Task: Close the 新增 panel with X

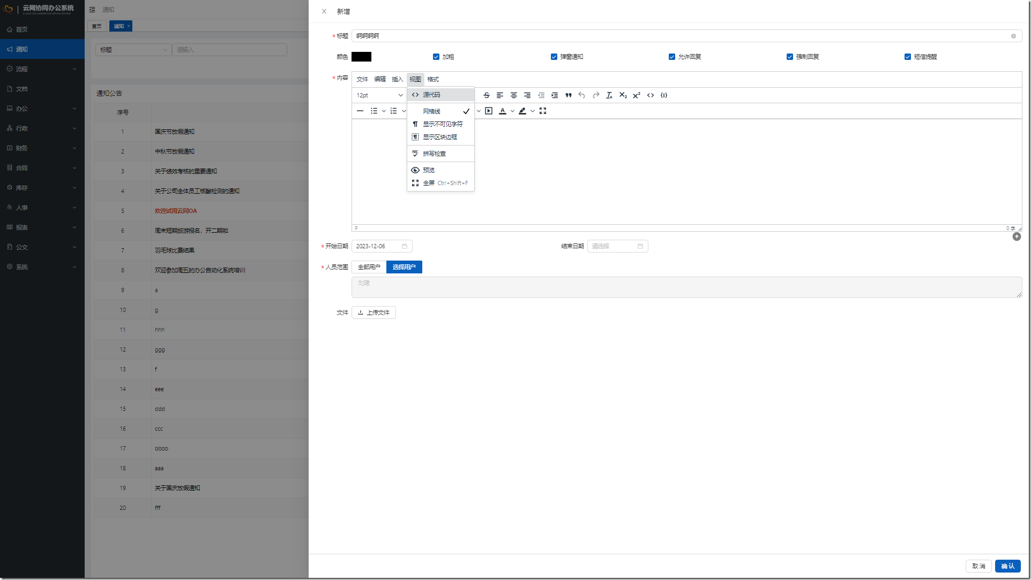Action: pos(324,11)
